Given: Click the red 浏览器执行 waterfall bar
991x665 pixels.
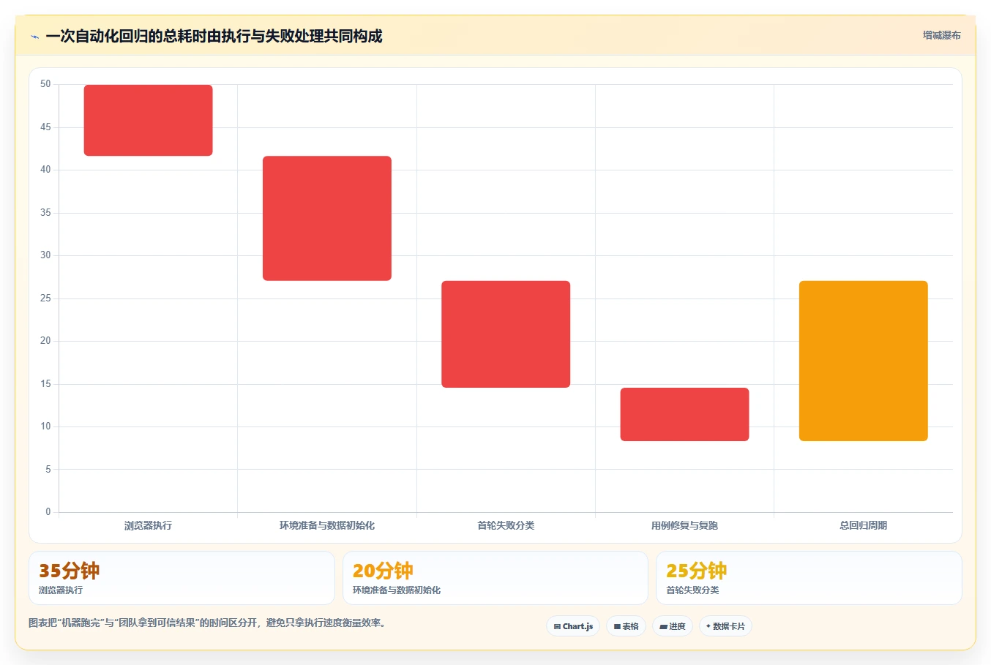Looking at the screenshot, I should coord(148,120).
